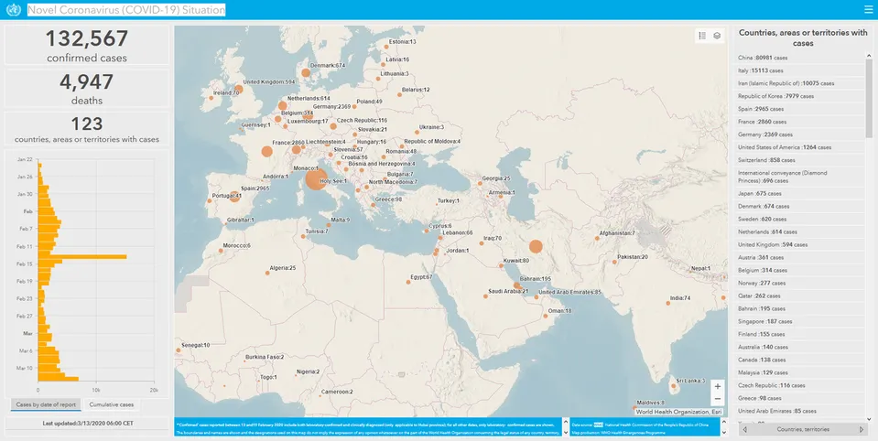Click the 132,567 confirmed cases figure

[87, 38]
